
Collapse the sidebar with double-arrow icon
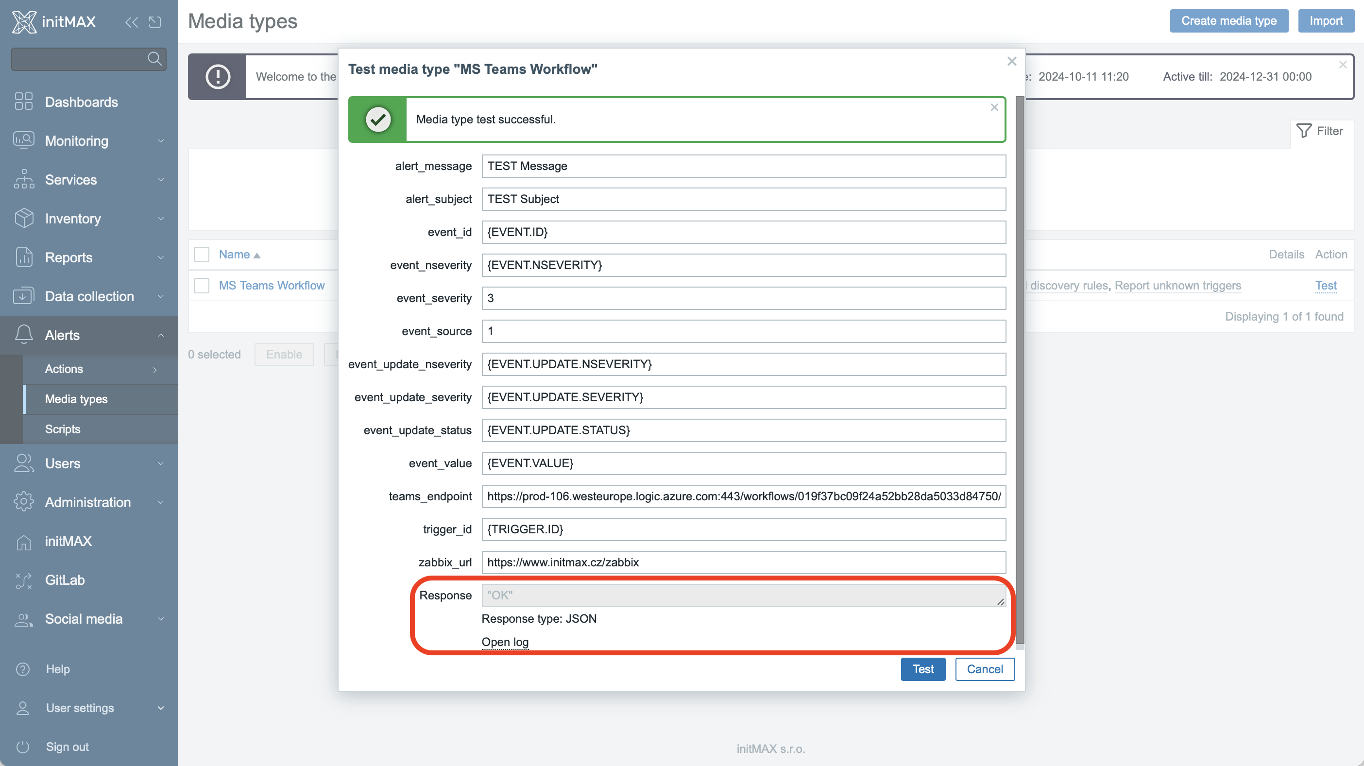[131, 22]
